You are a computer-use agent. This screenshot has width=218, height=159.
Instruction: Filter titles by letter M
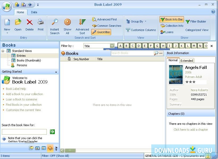194,46
